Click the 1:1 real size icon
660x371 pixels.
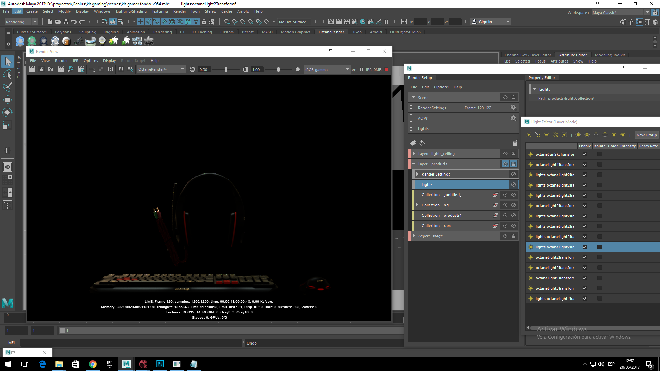[x=110, y=69]
